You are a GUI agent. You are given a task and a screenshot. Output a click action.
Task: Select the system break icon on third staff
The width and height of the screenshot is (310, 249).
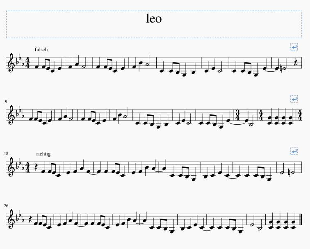click(x=294, y=151)
